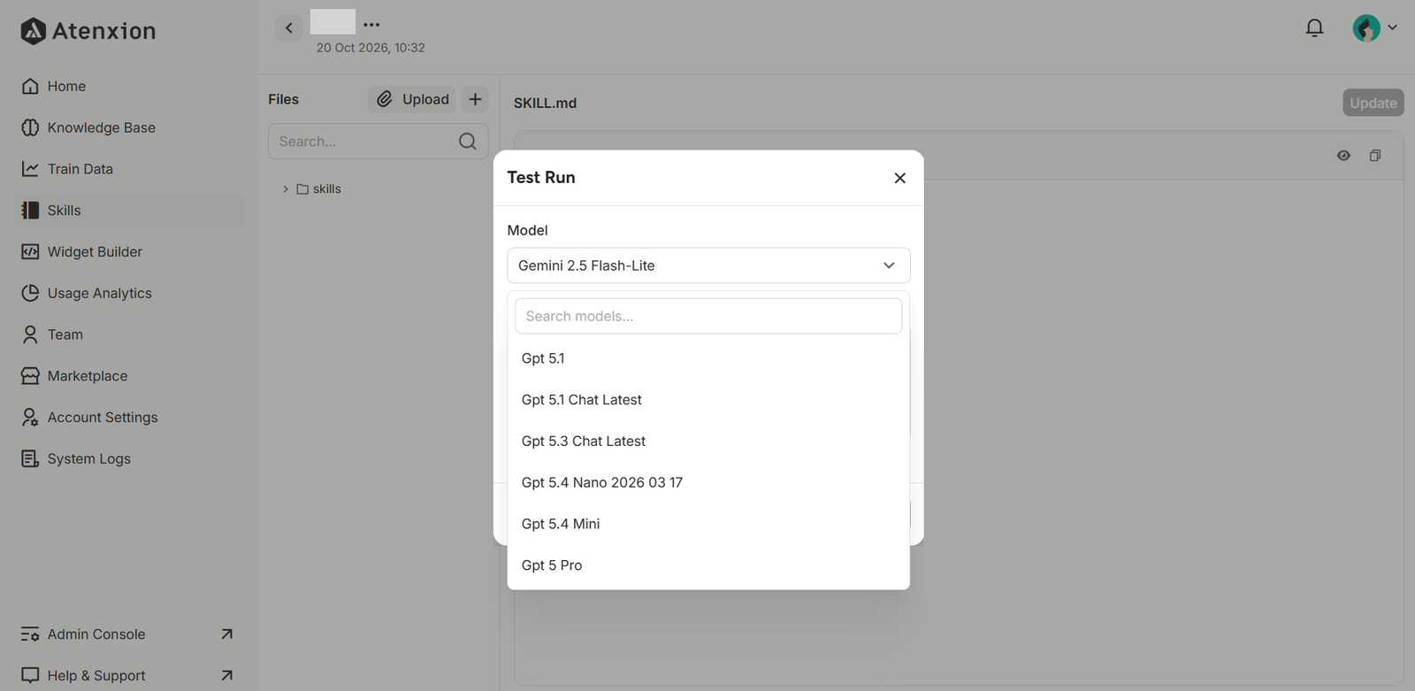Go back with the left chevron button

click(288, 28)
